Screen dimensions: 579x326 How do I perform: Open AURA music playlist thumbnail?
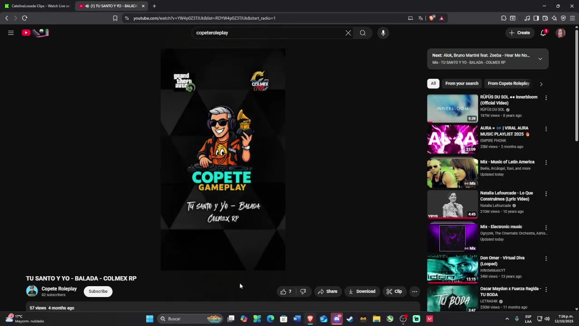(x=452, y=139)
